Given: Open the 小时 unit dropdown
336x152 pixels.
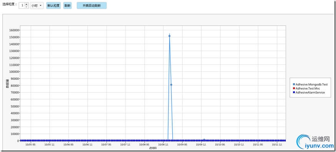Looking at the screenshot, I should (37, 6).
